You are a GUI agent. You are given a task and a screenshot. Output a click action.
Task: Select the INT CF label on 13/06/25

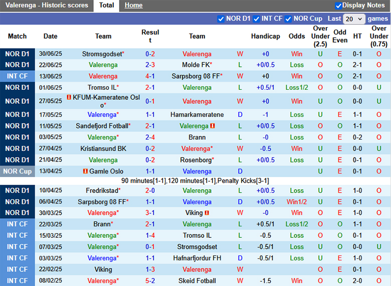[x=18, y=76]
